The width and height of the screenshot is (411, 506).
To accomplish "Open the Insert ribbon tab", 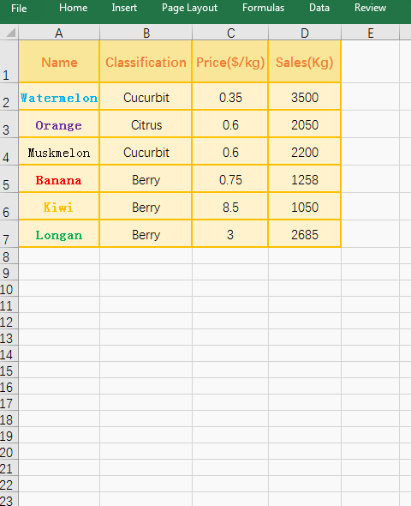I will (124, 8).
